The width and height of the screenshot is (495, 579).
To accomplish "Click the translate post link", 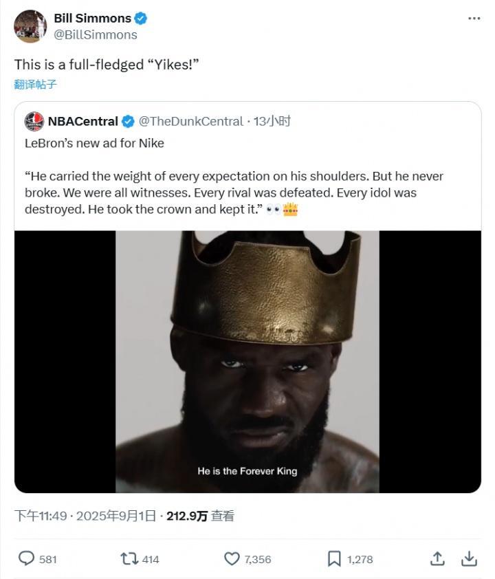I will (35, 85).
